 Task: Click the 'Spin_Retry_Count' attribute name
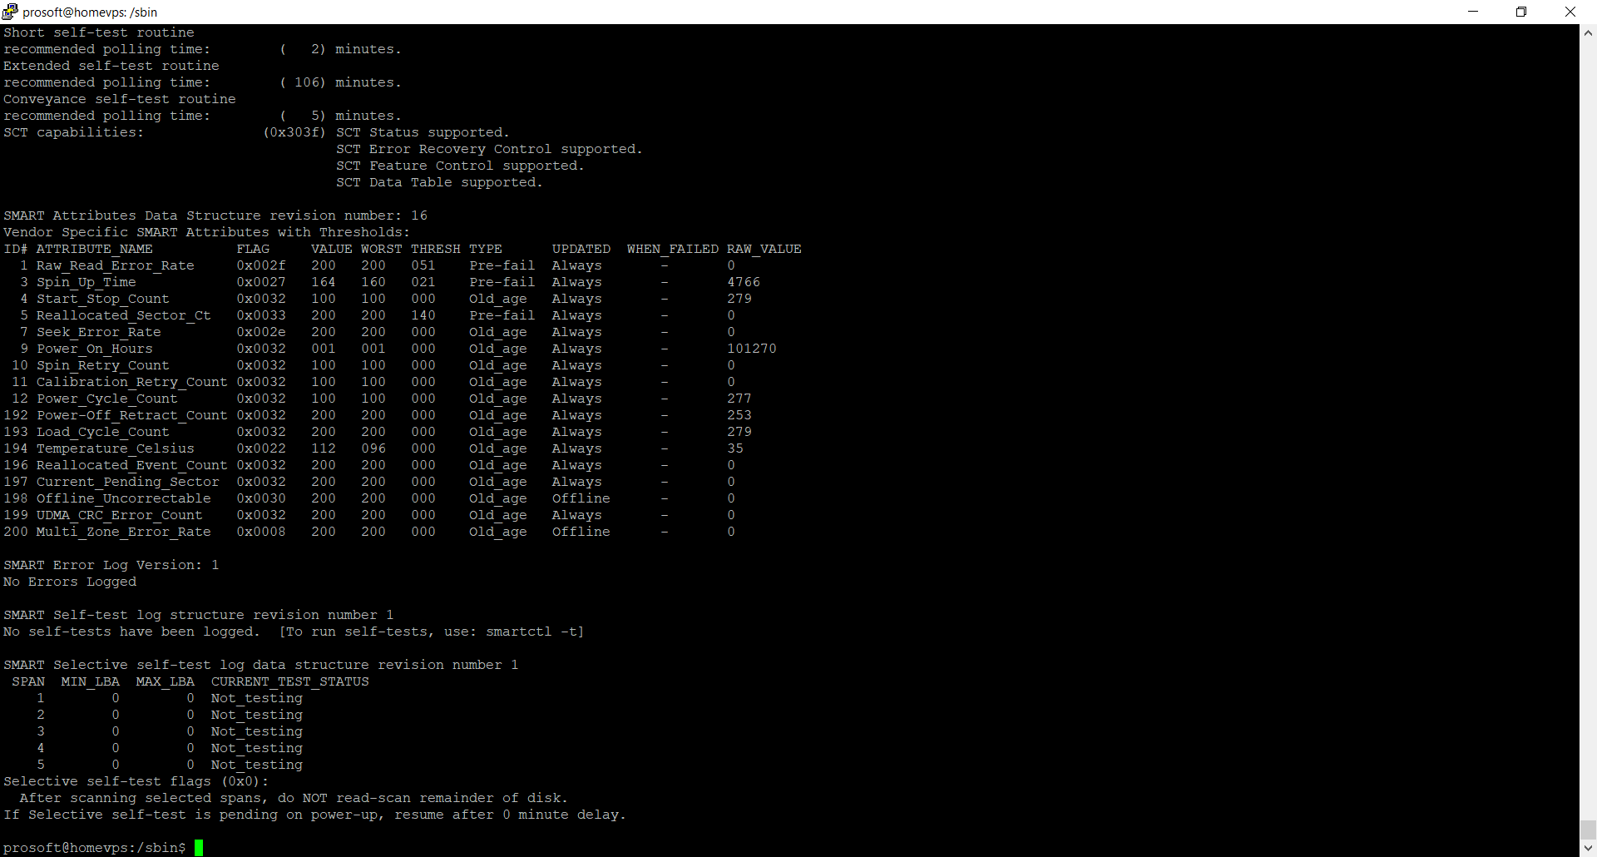tap(103, 365)
